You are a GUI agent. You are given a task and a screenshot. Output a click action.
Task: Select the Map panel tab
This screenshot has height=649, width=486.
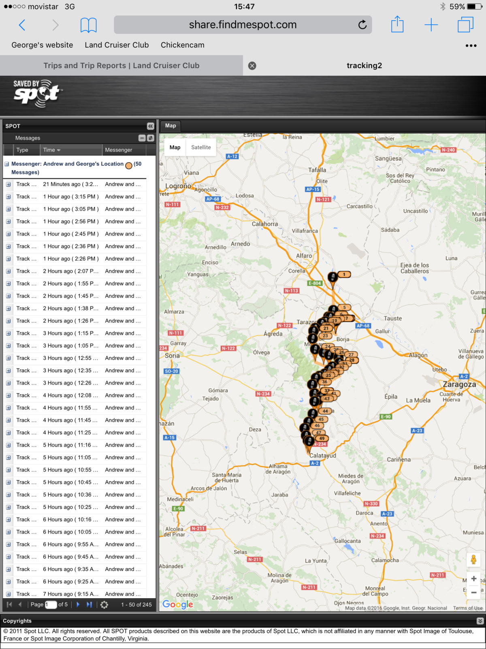pos(171,126)
